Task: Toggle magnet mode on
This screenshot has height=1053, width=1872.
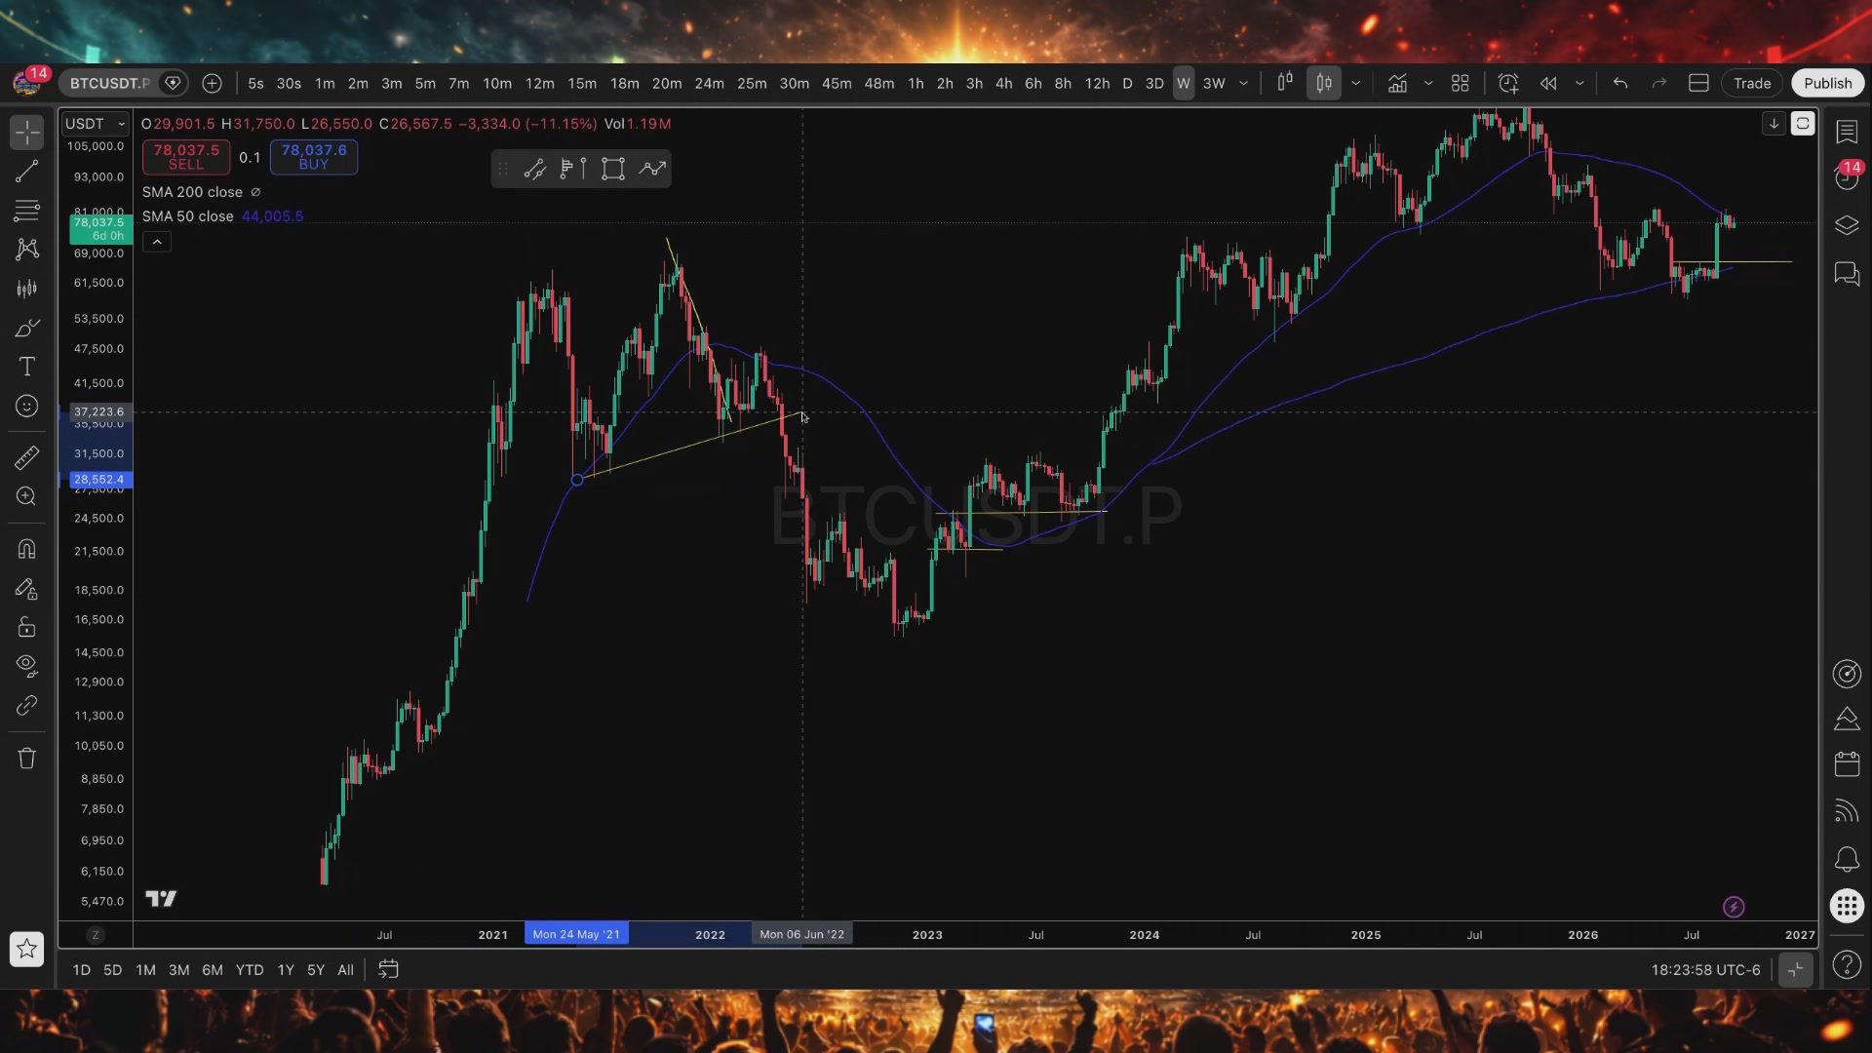Action: [27, 549]
